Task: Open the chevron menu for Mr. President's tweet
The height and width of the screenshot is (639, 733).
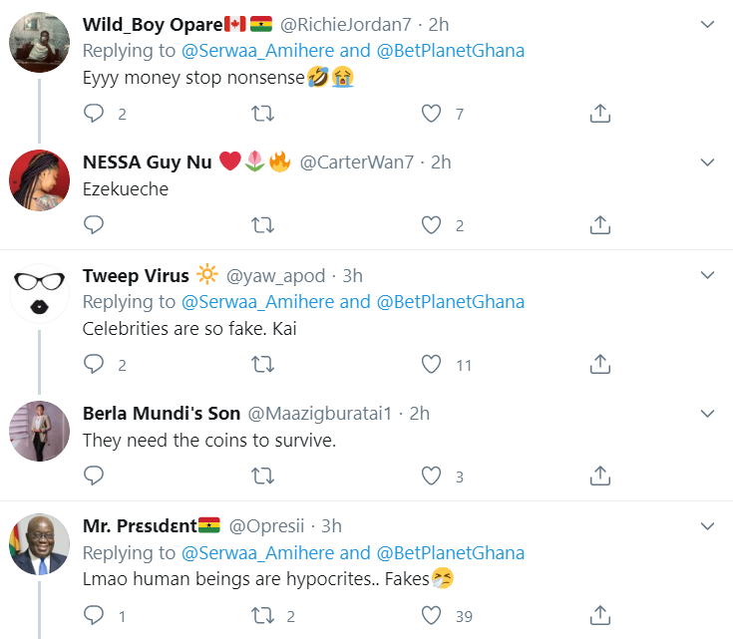Action: (708, 526)
